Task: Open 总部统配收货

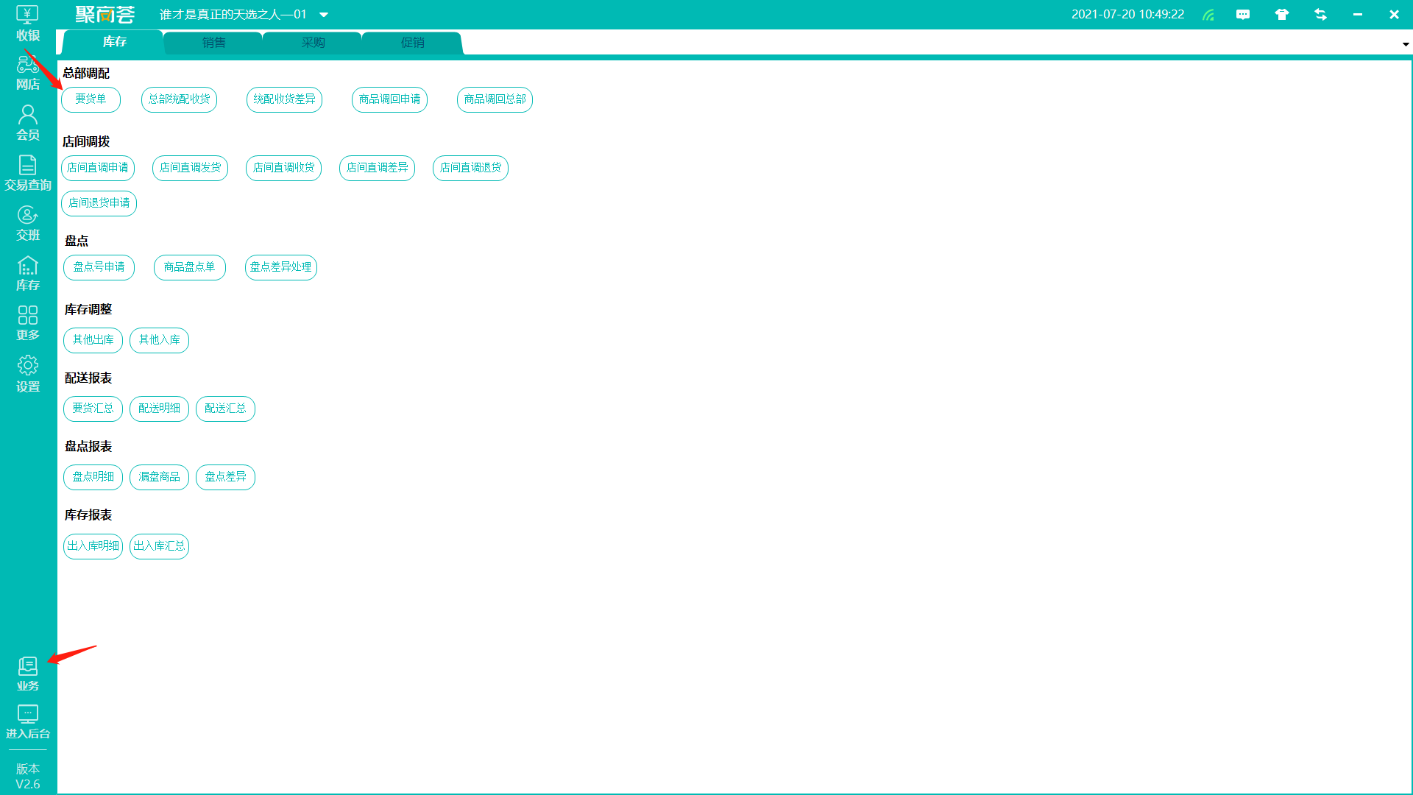Action: point(179,99)
